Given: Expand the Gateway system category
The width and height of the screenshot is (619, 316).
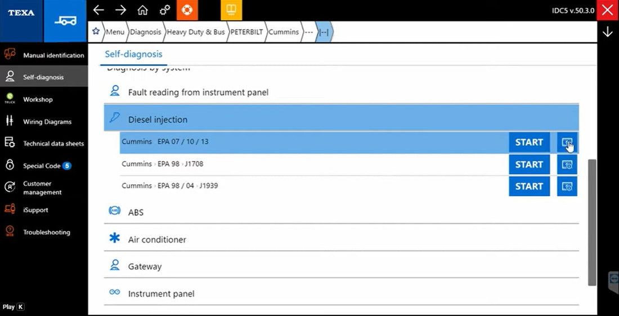Looking at the screenshot, I should [x=145, y=266].
